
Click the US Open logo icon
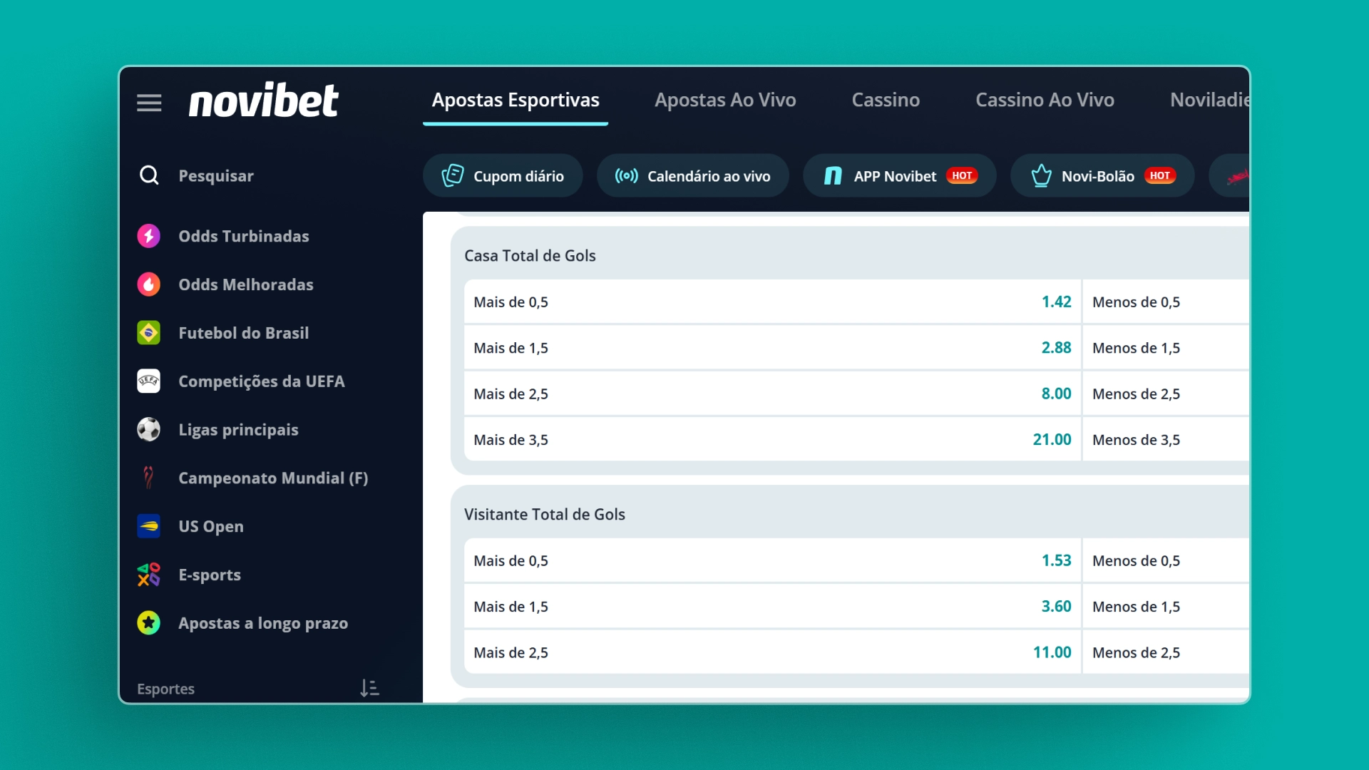[149, 526]
